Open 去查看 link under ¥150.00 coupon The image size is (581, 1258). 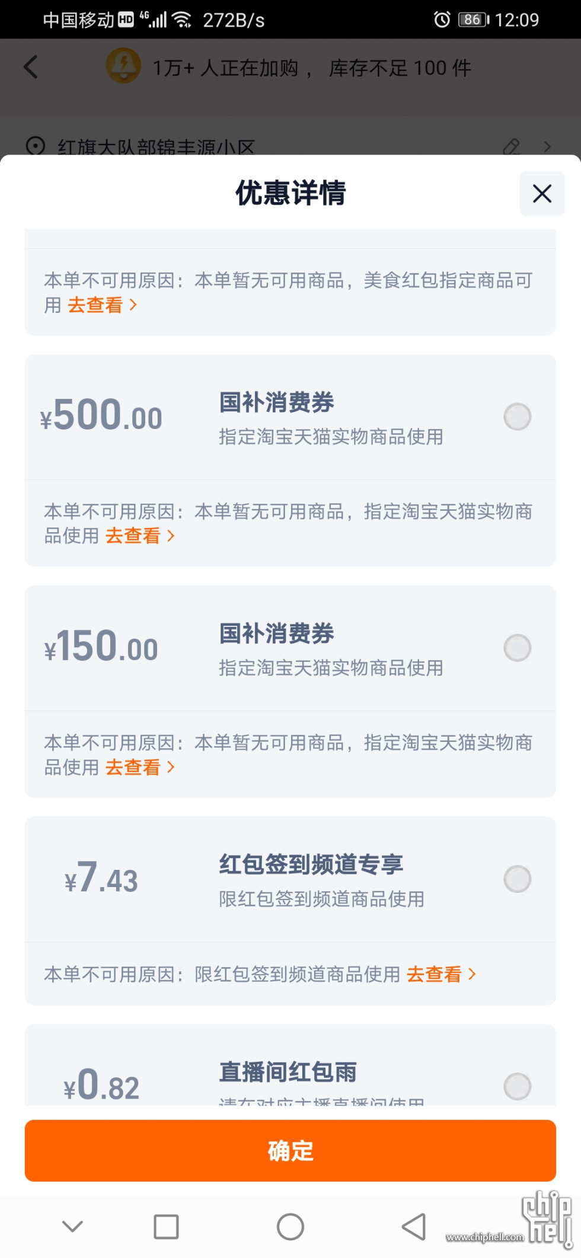click(x=140, y=767)
